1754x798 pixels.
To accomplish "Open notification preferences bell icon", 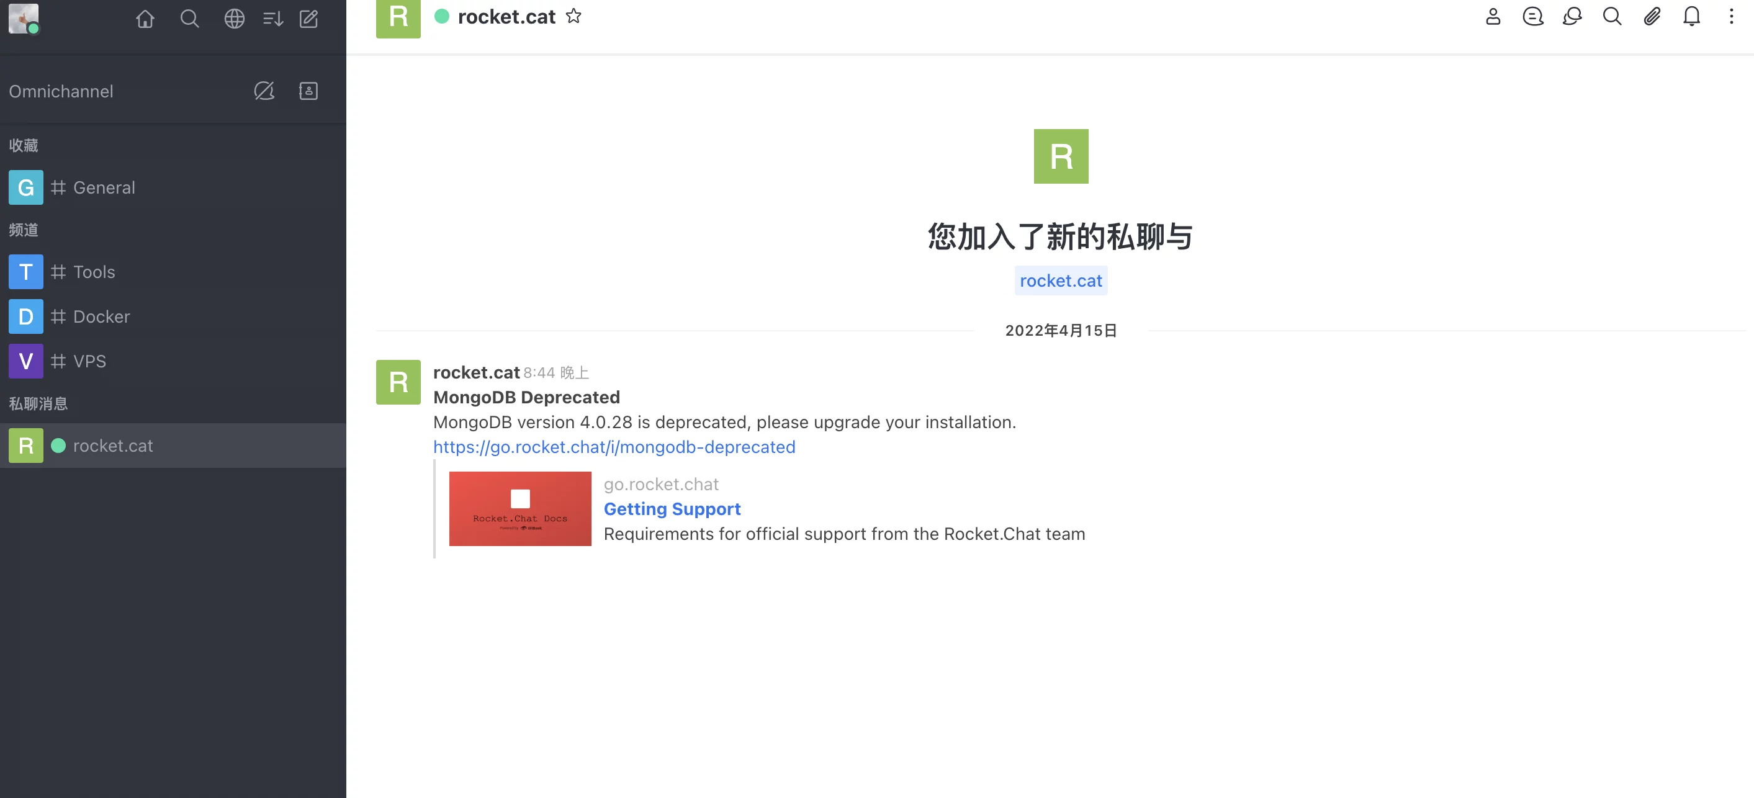I will 1691,16.
